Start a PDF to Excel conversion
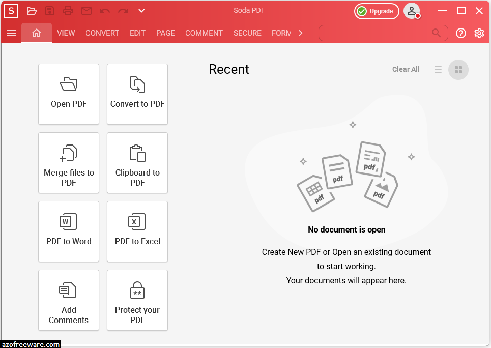 137,231
